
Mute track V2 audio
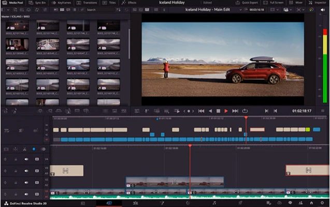click(26, 182)
